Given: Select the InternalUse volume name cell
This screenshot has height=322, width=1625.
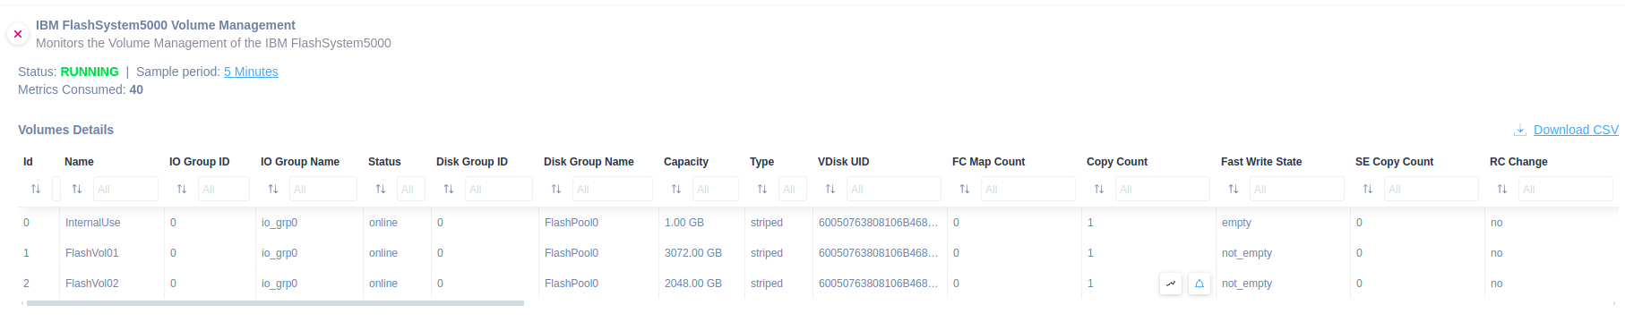Looking at the screenshot, I should point(112,223).
